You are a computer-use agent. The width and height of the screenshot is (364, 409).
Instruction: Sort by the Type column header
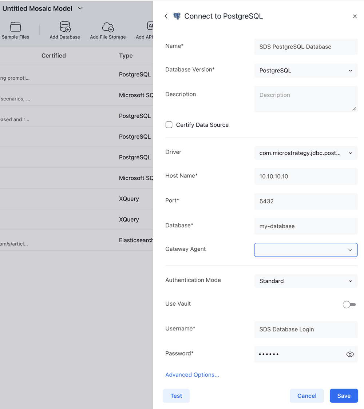[126, 56]
